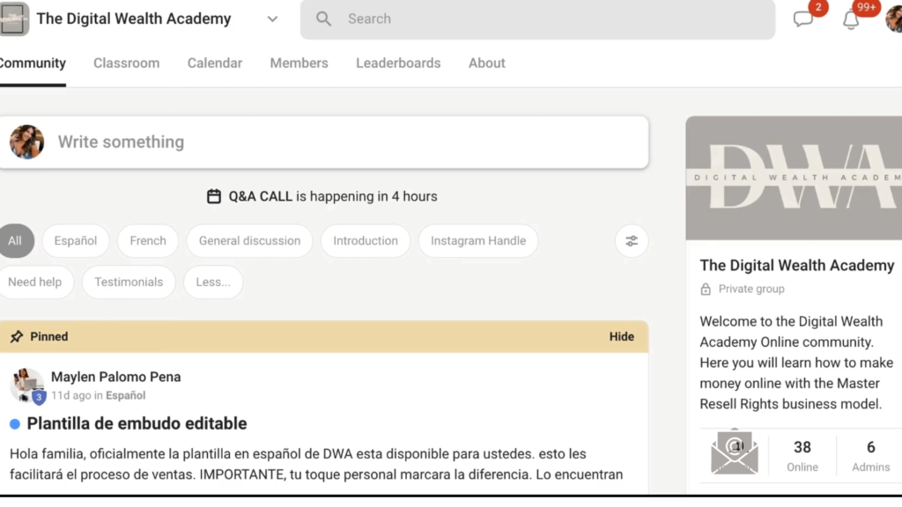Filter posts by Español category
The height and width of the screenshot is (507, 902).
click(x=76, y=241)
